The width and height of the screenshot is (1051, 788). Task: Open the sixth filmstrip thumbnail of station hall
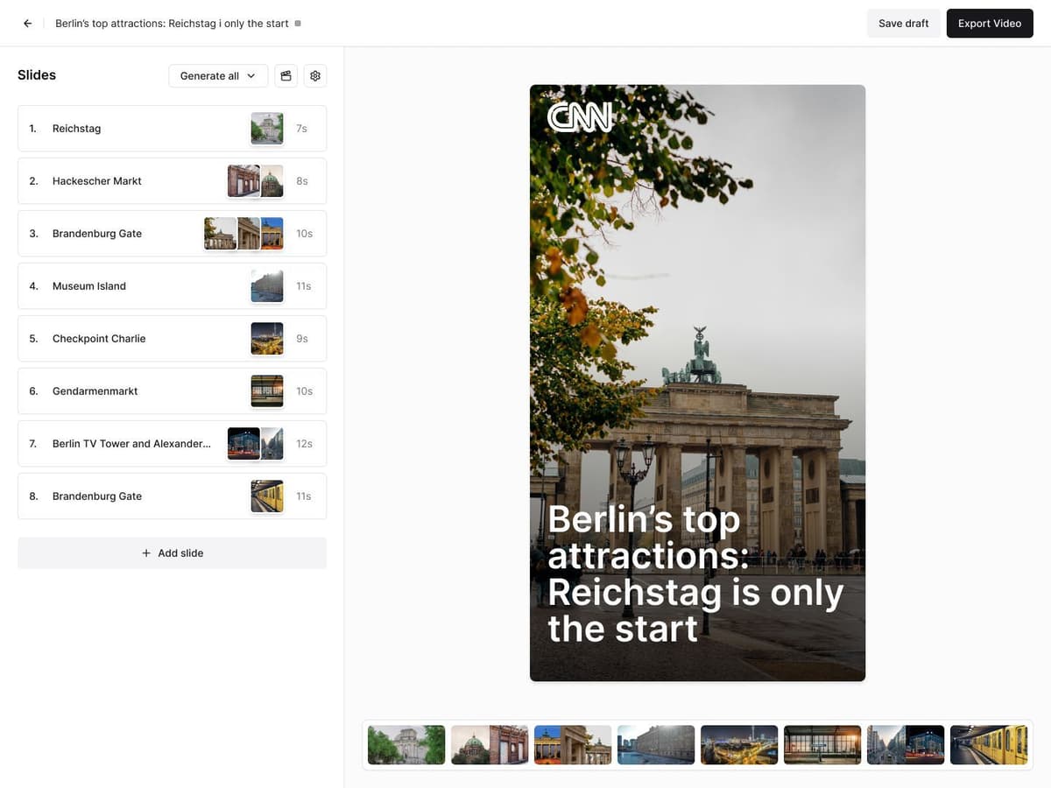pyautogui.click(x=822, y=745)
